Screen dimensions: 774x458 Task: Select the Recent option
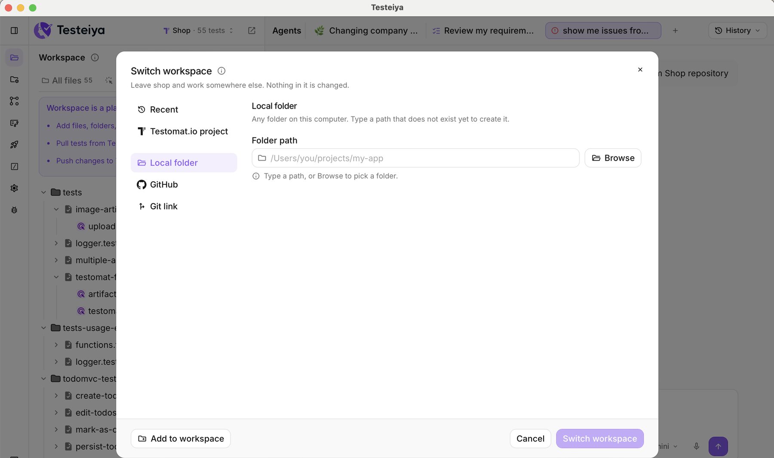coord(184,110)
